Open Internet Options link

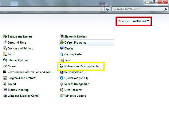18,60
